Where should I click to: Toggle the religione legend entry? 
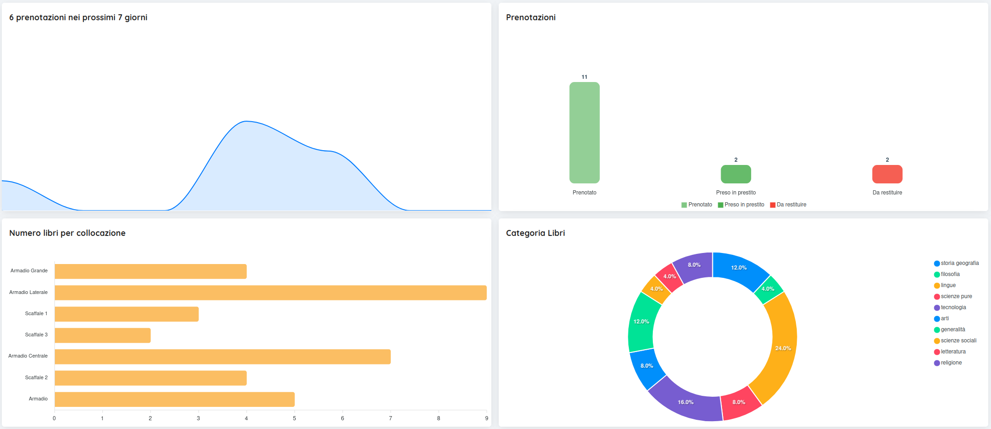coord(950,363)
